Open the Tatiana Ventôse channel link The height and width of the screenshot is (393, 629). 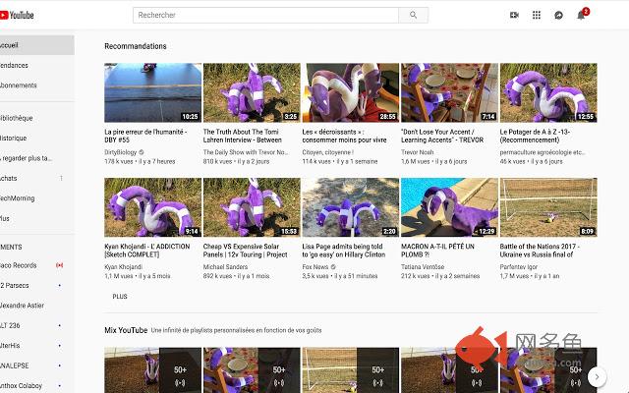point(423,267)
